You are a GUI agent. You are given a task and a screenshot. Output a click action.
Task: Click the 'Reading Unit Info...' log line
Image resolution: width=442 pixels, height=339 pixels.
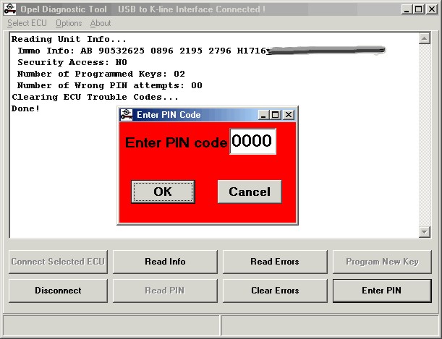tap(69, 39)
